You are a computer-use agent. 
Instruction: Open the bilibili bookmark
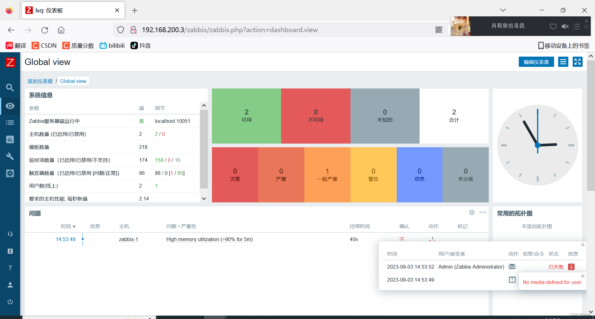coord(112,45)
